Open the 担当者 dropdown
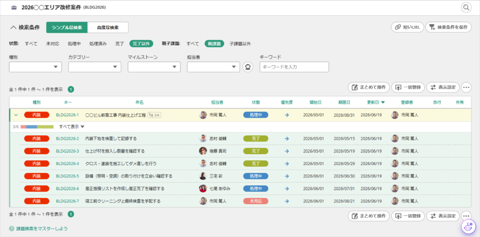This screenshot has height=237, width=480. (x=214, y=67)
